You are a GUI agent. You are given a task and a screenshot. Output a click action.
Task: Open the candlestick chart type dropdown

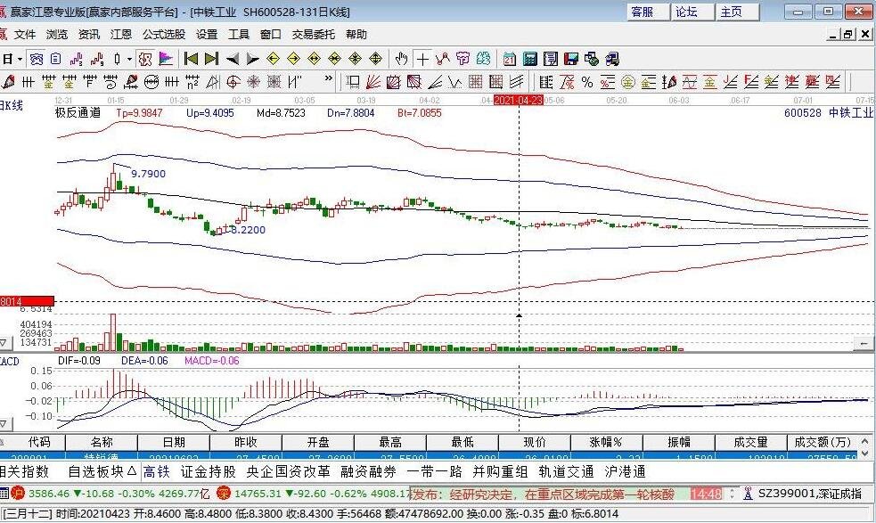(x=129, y=59)
